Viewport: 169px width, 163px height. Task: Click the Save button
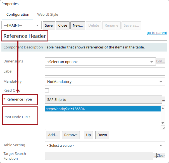(x=49, y=25)
